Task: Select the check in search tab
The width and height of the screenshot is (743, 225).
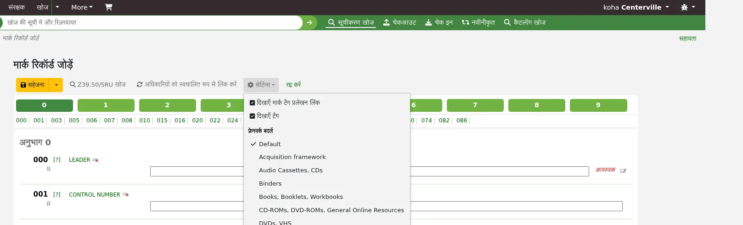Action: pos(439,22)
